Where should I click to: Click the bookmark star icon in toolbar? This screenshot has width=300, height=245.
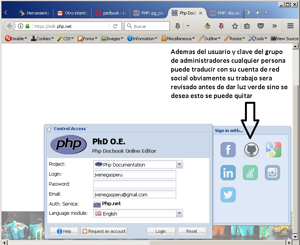coord(235,26)
